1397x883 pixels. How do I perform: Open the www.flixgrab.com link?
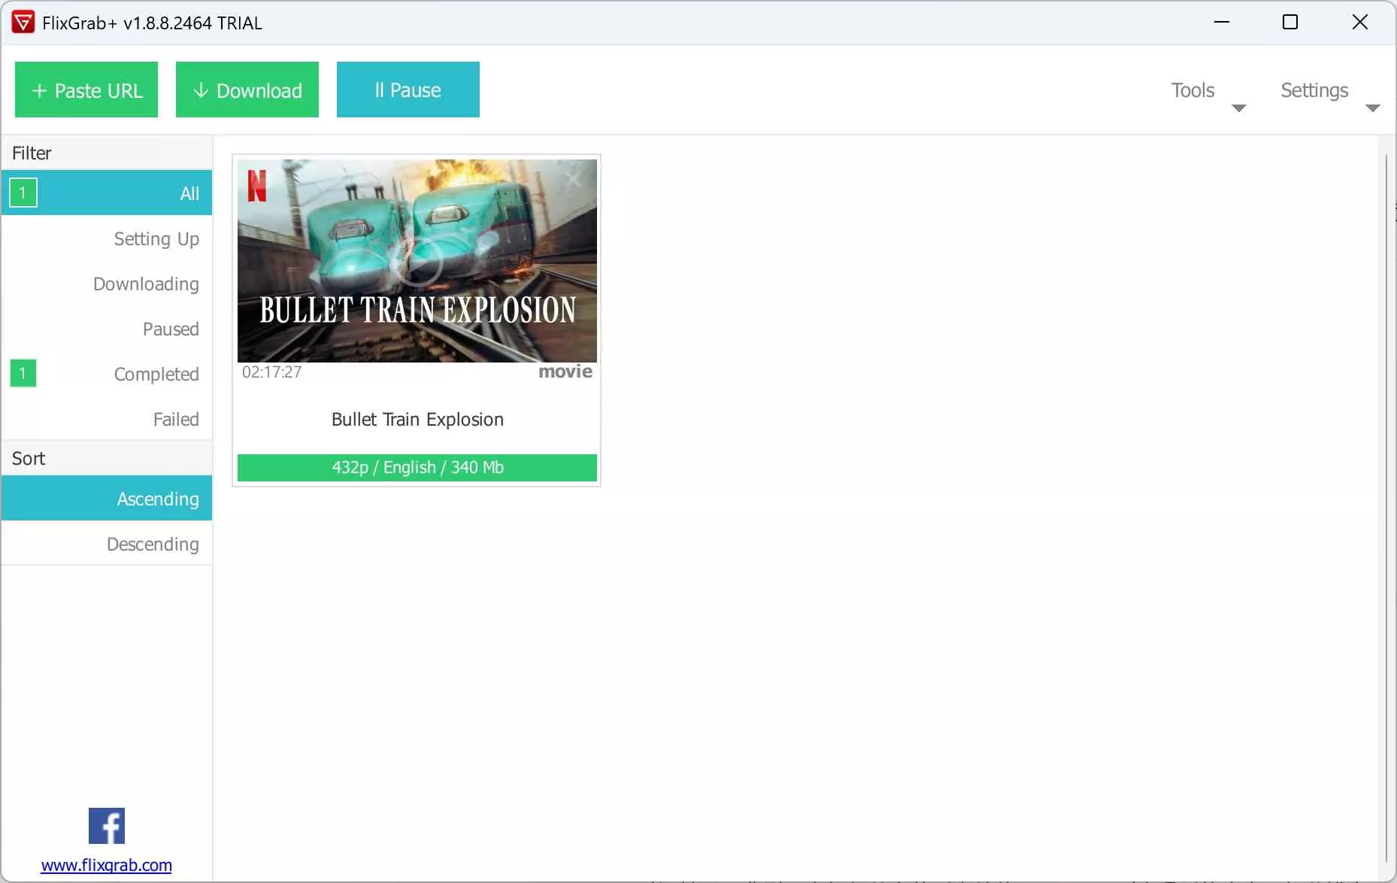pyautogui.click(x=107, y=865)
